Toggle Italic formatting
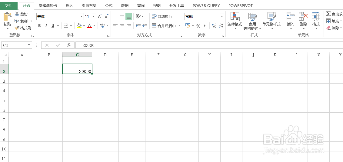 pyautogui.click(x=46, y=26)
